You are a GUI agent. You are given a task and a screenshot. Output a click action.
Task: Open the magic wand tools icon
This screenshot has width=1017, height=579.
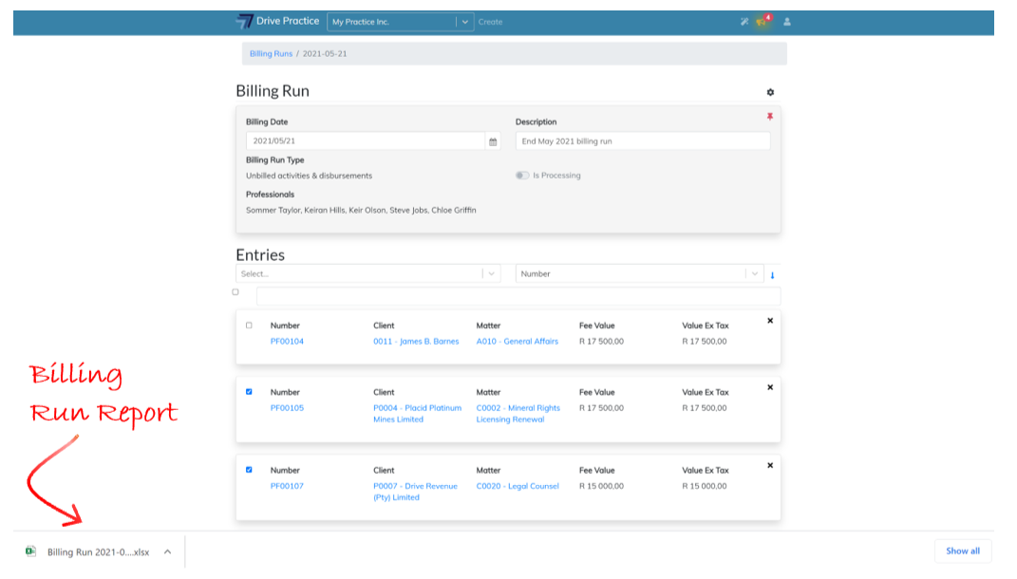744,22
